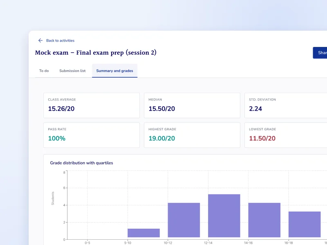Click the page title Mock exam – Final exam prep
The height and width of the screenshot is (245, 327).
[x=96, y=53]
